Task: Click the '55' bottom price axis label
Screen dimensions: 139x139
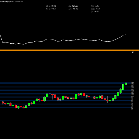Action: (x=132, y=109)
